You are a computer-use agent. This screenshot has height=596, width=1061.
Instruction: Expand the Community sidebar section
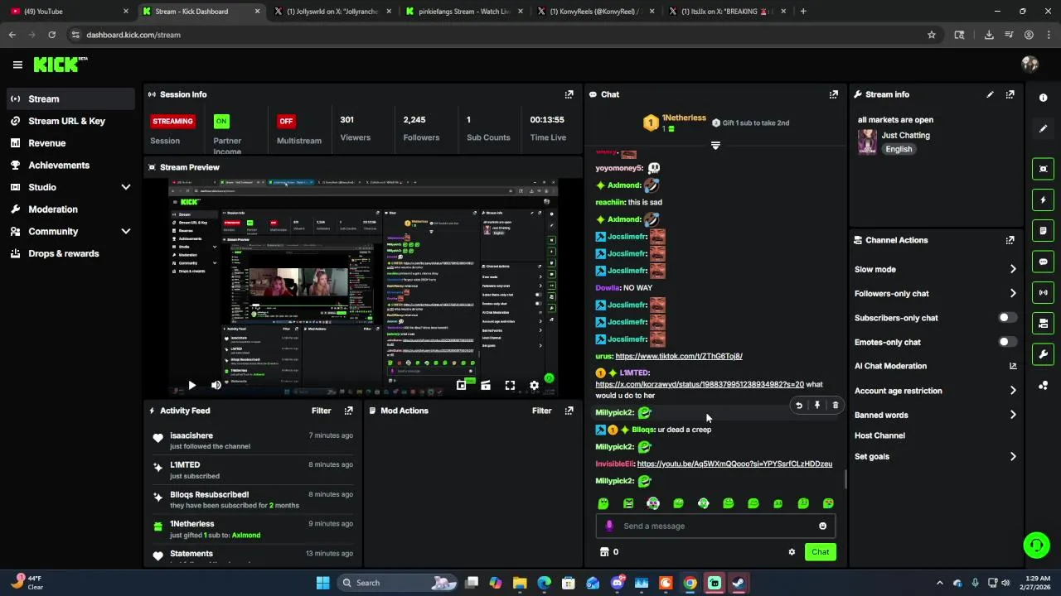[x=126, y=232]
